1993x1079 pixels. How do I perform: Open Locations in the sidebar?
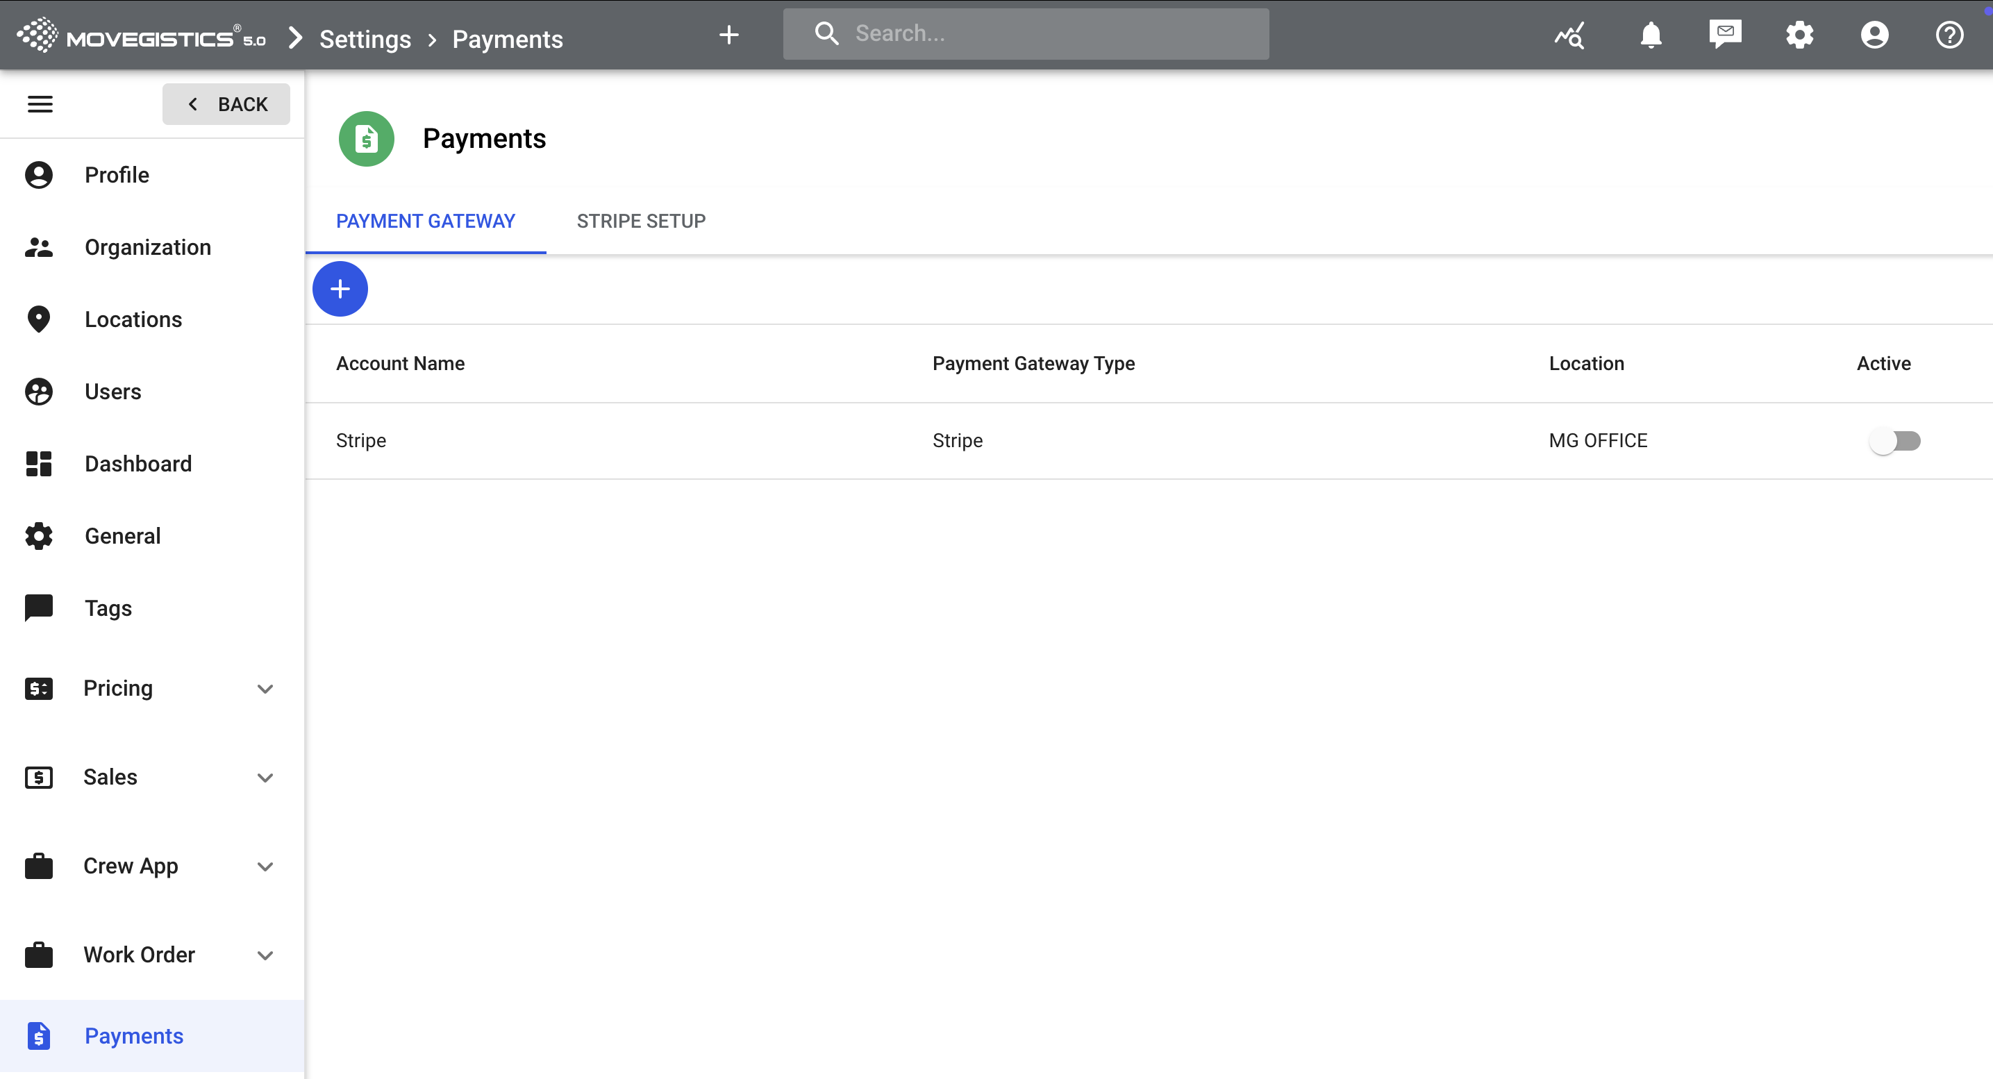pyautogui.click(x=133, y=319)
